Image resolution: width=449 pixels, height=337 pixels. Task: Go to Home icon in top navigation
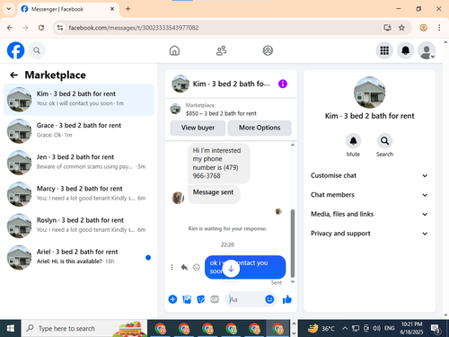click(174, 50)
